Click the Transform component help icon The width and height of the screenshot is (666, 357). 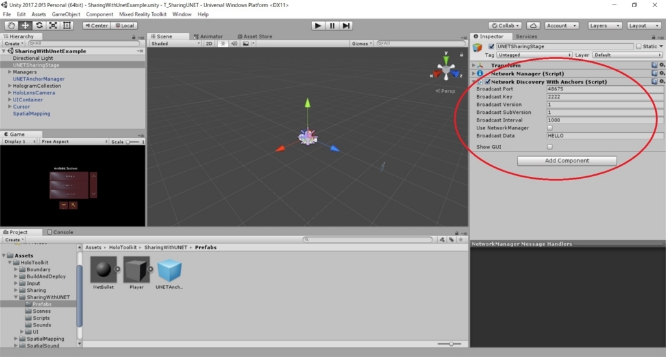[x=654, y=65]
